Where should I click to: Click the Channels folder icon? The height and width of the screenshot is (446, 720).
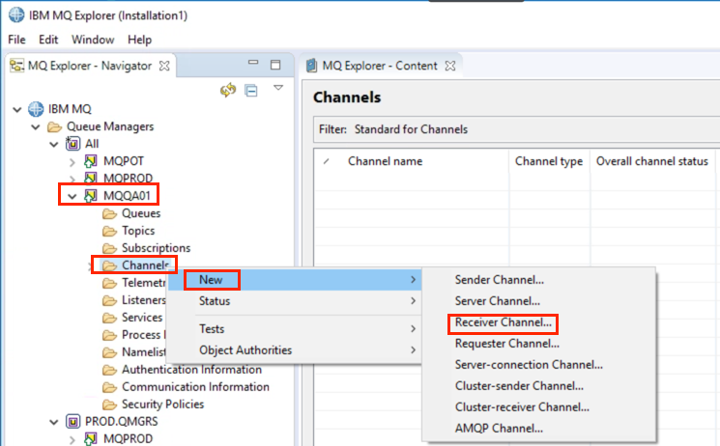click(109, 265)
